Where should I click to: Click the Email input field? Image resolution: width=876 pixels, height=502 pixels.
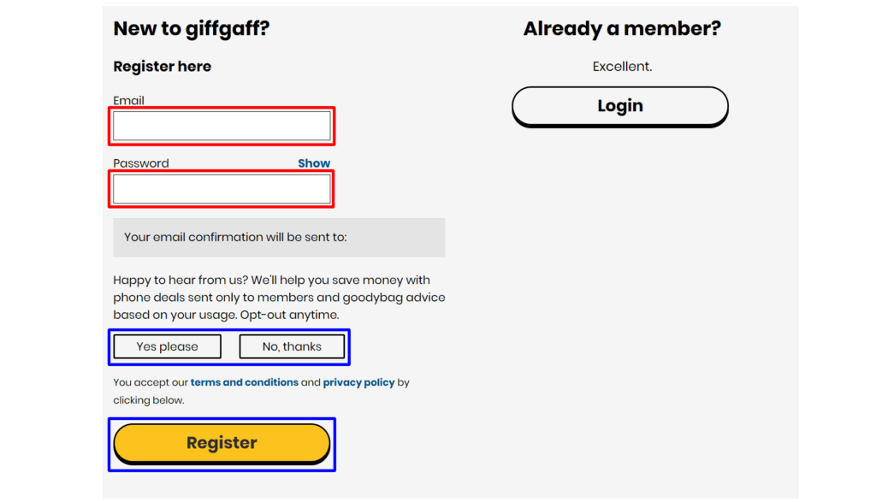(222, 126)
